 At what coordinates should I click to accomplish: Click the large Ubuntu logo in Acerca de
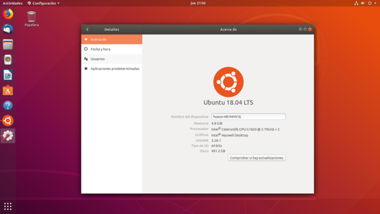(x=228, y=82)
